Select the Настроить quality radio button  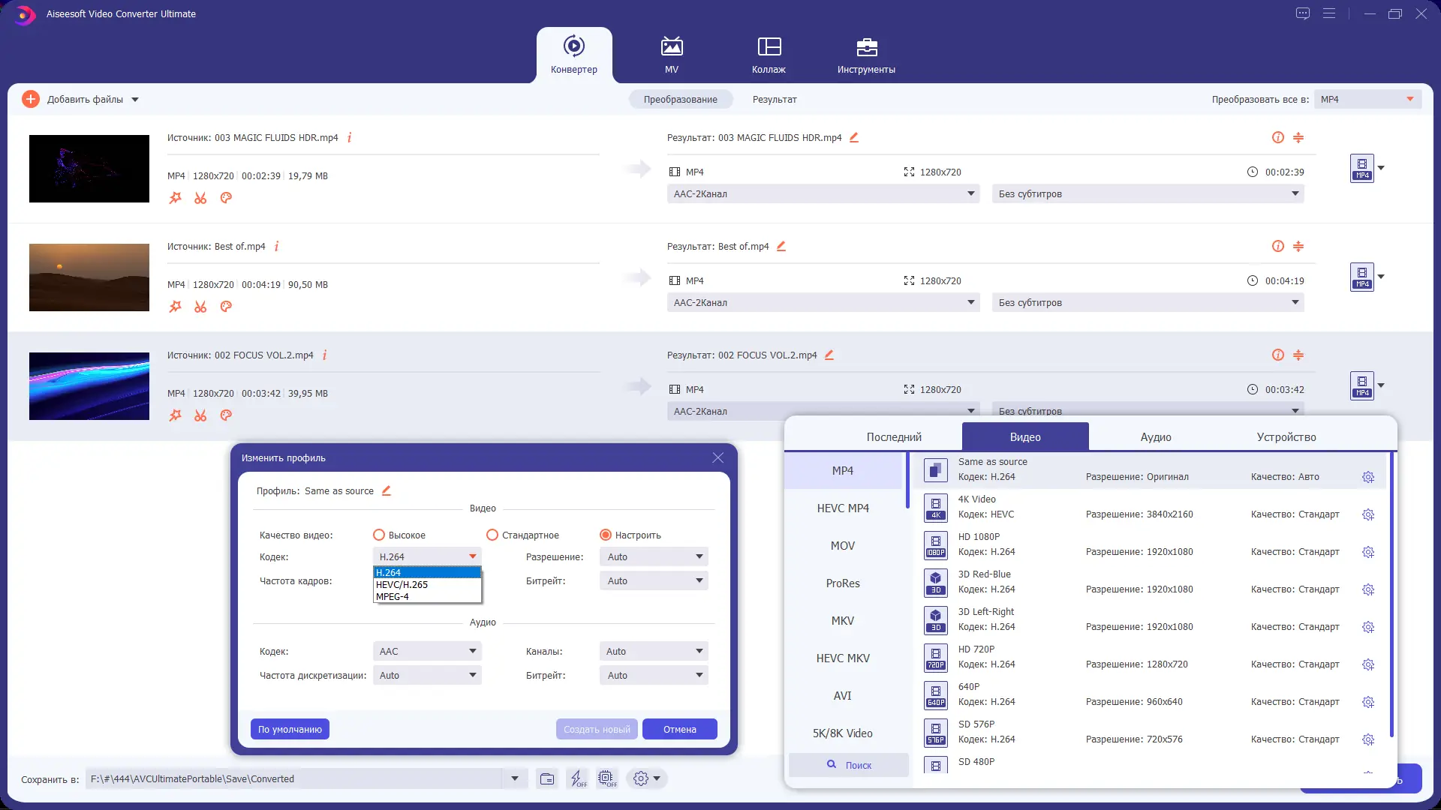click(x=606, y=535)
